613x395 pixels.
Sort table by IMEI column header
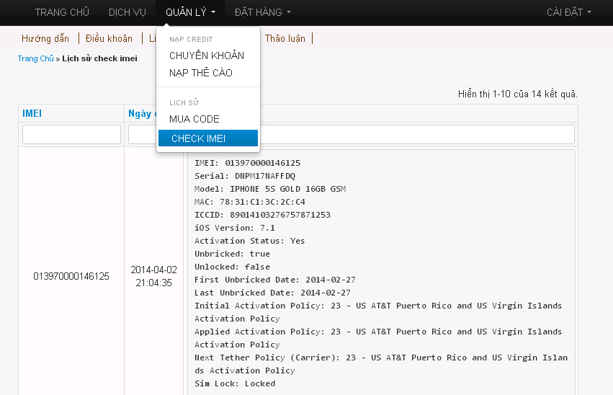coord(32,113)
